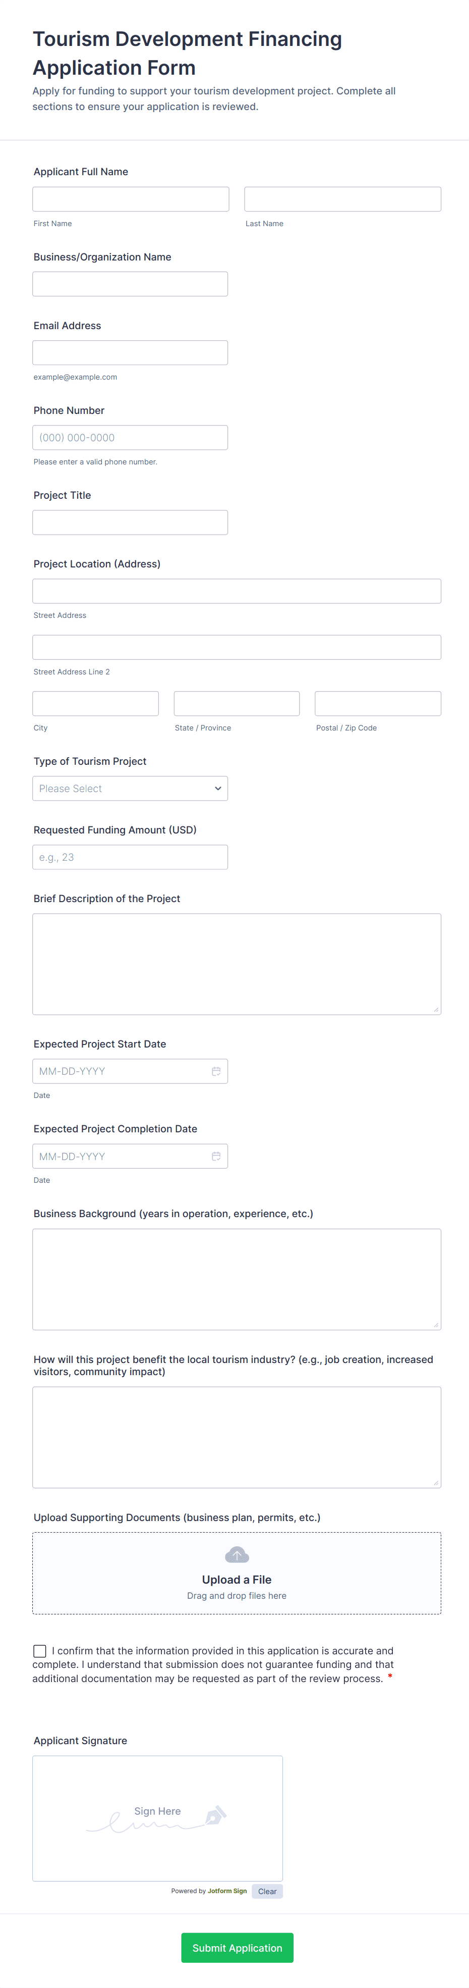Click the signature pen icon

[x=215, y=1815]
